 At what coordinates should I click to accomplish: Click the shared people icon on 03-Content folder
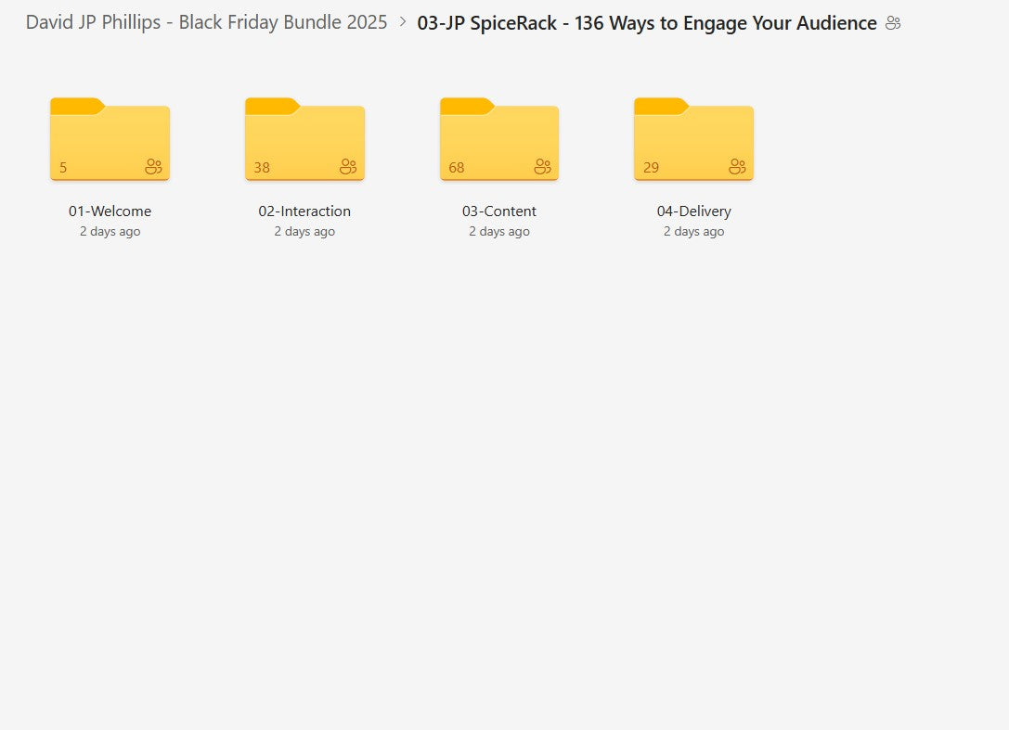tap(543, 167)
